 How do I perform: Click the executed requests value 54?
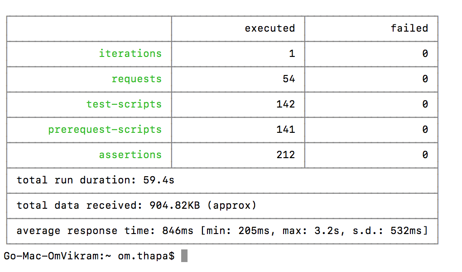tap(289, 79)
